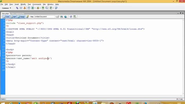185x104 pixels.
Task: Expand the Media dropdown arrow
Action: tap(40, 8)
